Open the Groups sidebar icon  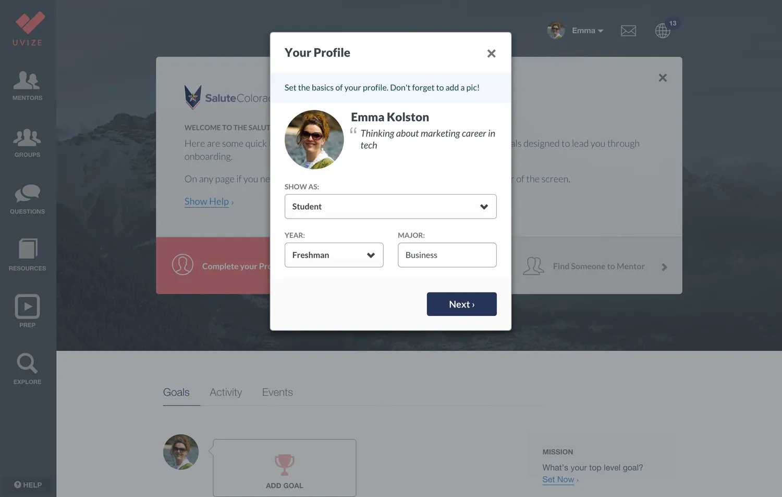click(x=27, y=137)
